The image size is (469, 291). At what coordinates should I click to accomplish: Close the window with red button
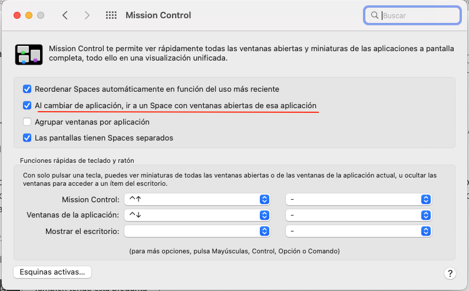pos(16,15)
